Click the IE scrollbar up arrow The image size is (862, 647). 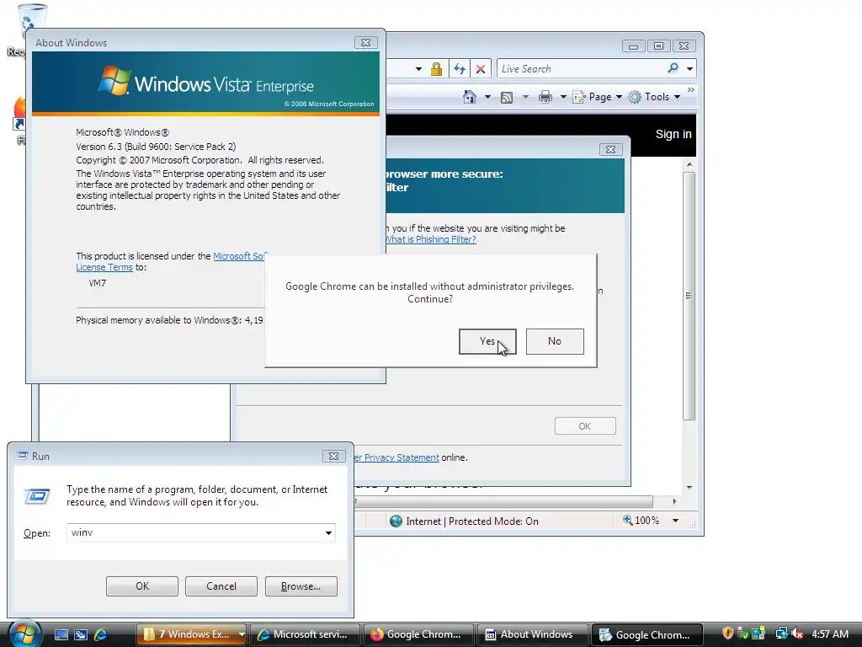tap(689, 164)
